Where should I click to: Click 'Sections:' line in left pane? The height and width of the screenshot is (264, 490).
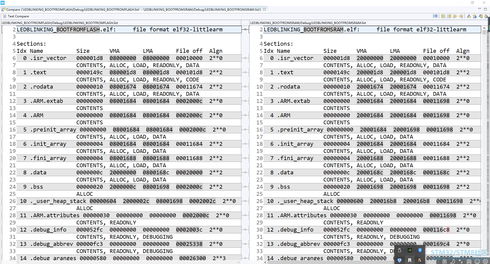pos(31,44)
